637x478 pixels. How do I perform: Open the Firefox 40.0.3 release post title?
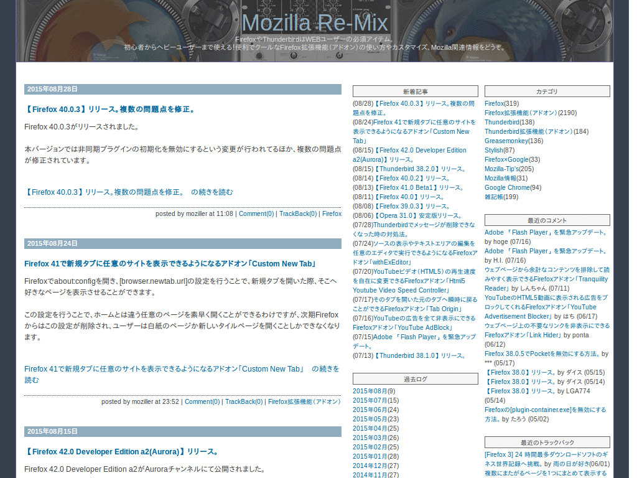pyautogui.click(x=111, y=110)
